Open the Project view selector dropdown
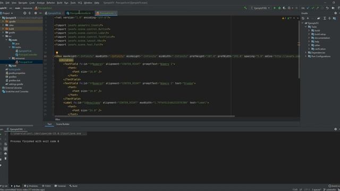The height and width of the screenshot is (191, 340). 7,13
